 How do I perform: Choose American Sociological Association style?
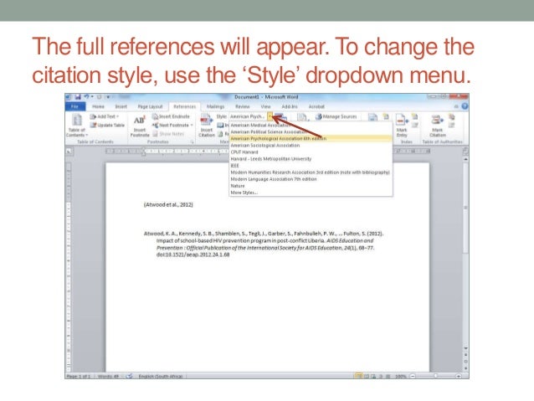coord(311,145)
